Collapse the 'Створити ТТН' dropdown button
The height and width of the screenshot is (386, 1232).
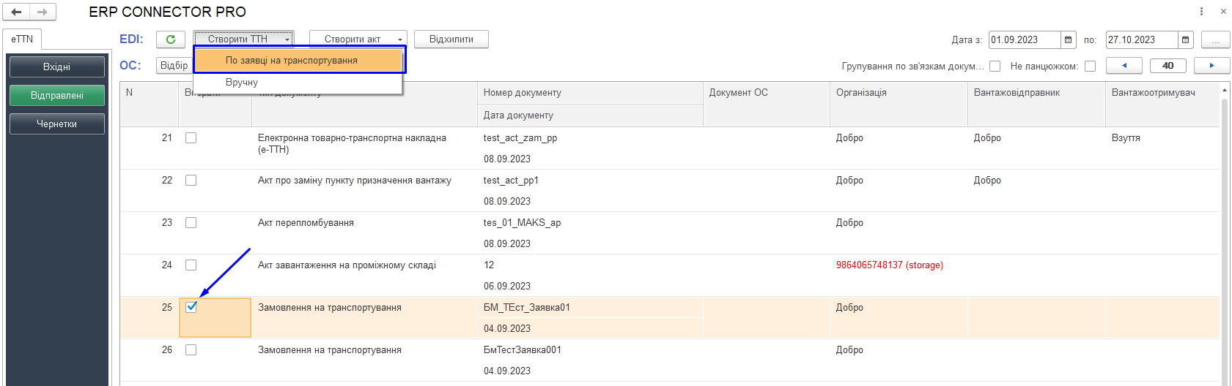pyautogui.click(x=243, y=39)
